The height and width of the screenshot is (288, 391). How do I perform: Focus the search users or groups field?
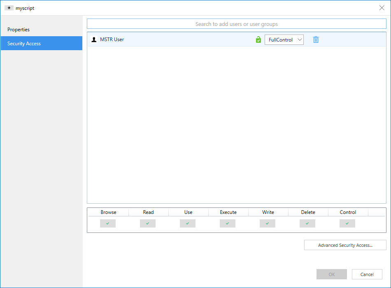236,24
